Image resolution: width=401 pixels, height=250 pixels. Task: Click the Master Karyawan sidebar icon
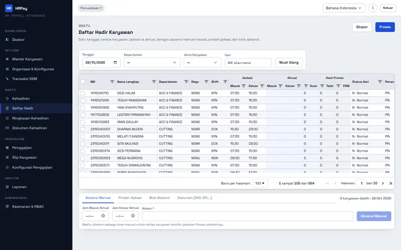tap(7, 59)
